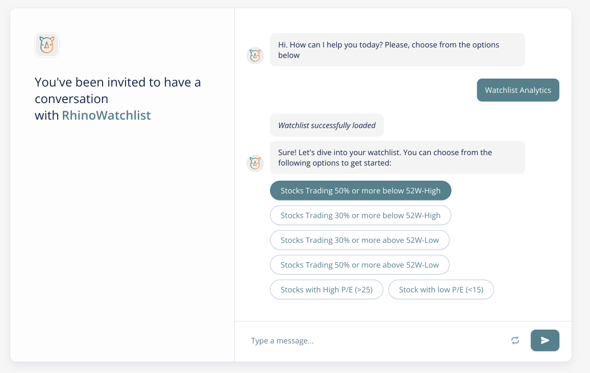Select "Stocks Trading 50% or more below 52W-High"
The height and width of the screenshot is (373, 590).
pyautogui.click(x=360, y=191)
